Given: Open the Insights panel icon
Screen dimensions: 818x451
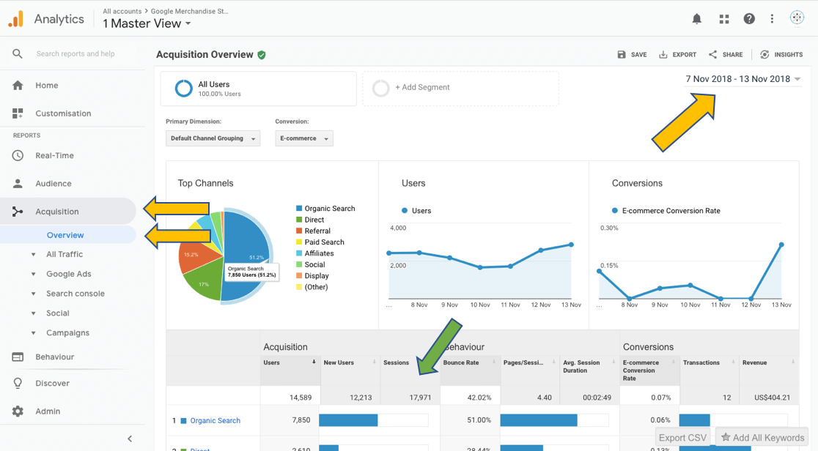Looking at the screenshot, I should (x=764, y=54).
